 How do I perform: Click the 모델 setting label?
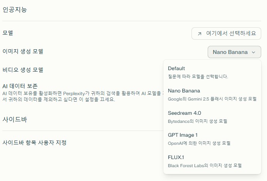[x=8, y=33]
